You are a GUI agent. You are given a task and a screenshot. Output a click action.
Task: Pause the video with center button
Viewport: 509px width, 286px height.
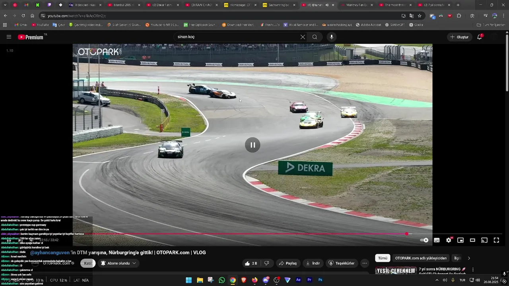[x=253, y=145]
